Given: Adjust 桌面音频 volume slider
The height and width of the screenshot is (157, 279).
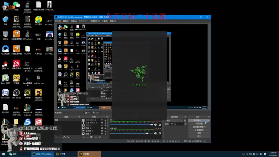Looking at the screenshot, I should [x=132, y=133].
